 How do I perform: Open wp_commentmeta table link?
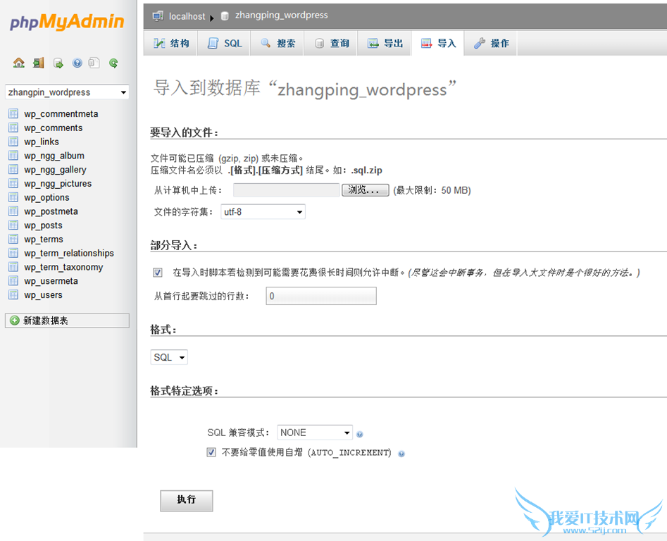click(61, 113)
